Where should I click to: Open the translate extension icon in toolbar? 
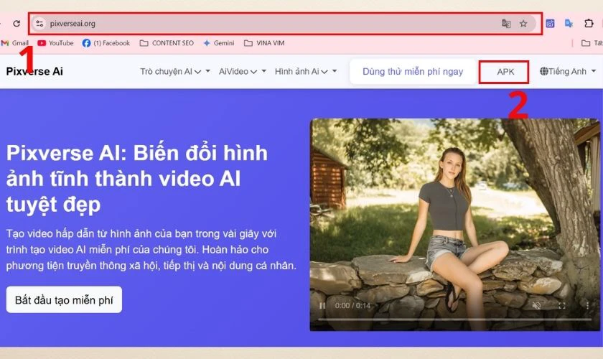[x=569, y=24]
